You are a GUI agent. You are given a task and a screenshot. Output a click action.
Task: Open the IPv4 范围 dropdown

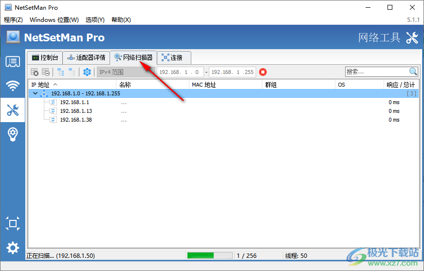point(126,72)
